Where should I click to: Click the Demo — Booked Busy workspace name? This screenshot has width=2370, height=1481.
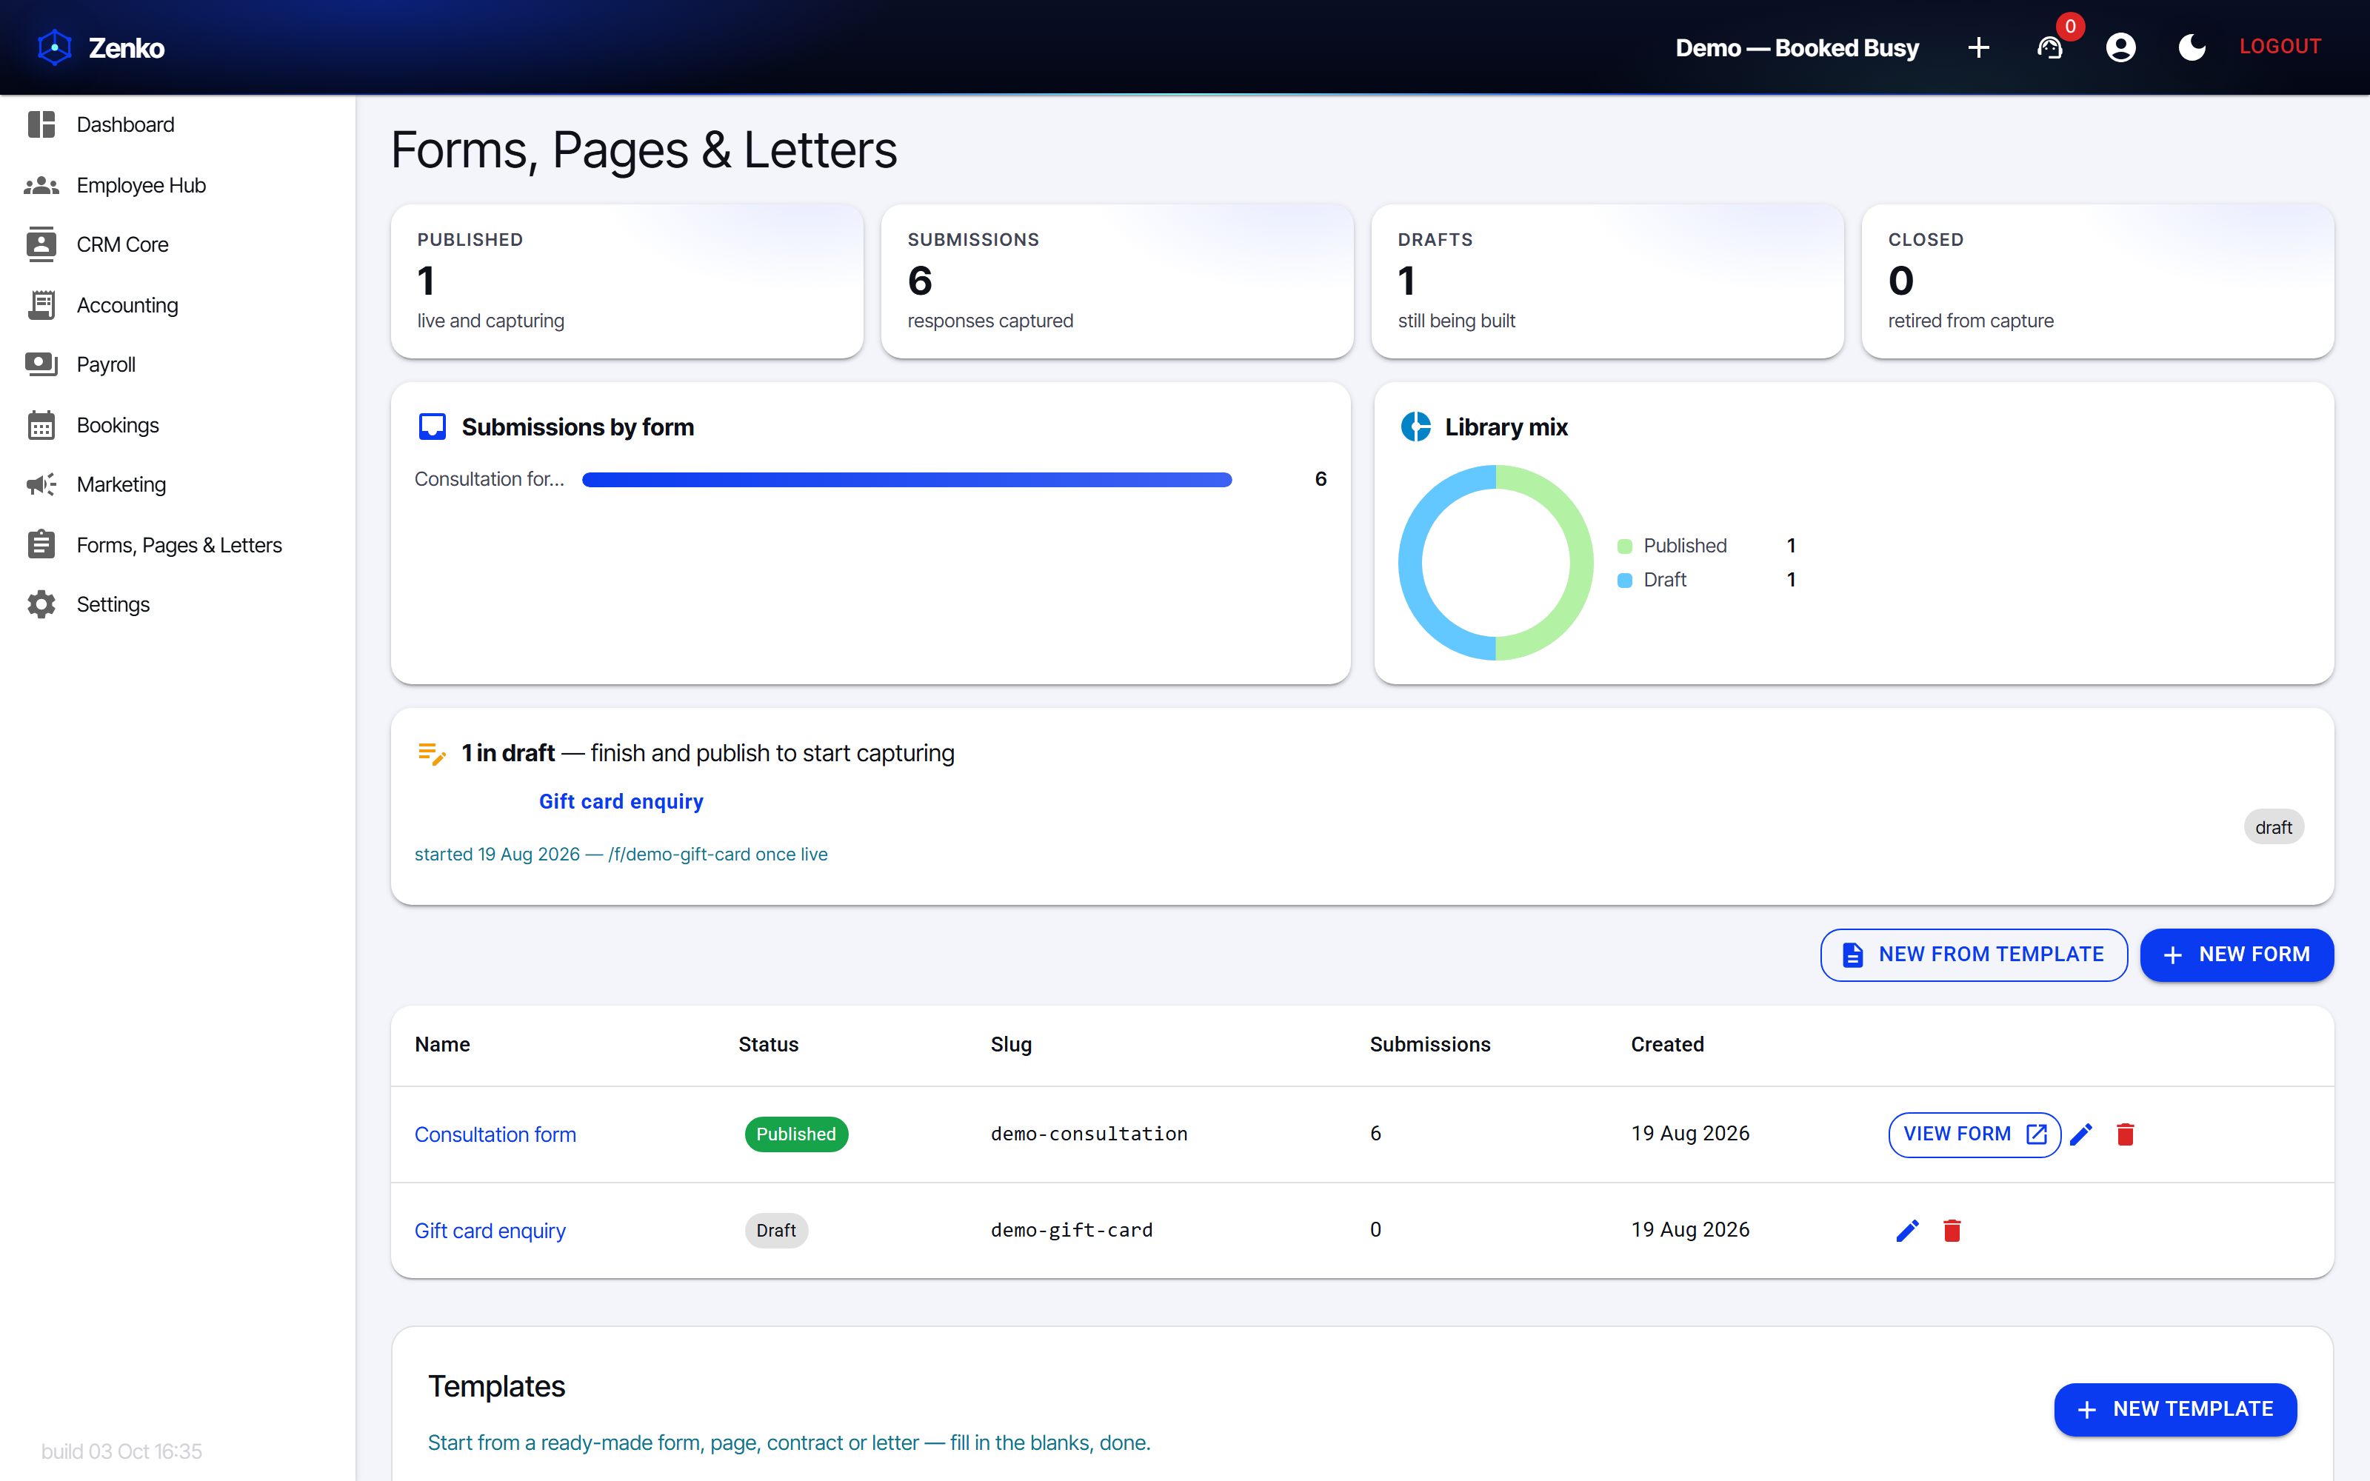(1797, 47)
